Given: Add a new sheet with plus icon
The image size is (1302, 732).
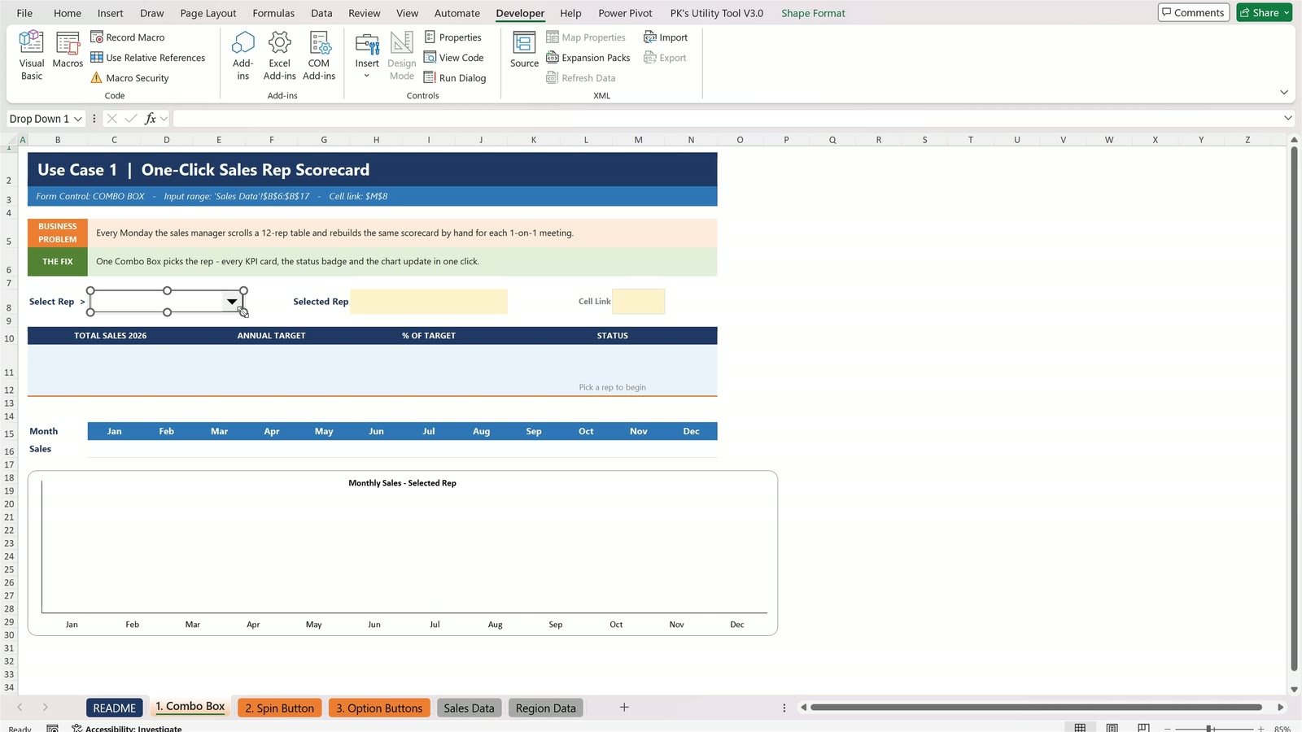Looking at the screenshot, I should coord(624,708).
